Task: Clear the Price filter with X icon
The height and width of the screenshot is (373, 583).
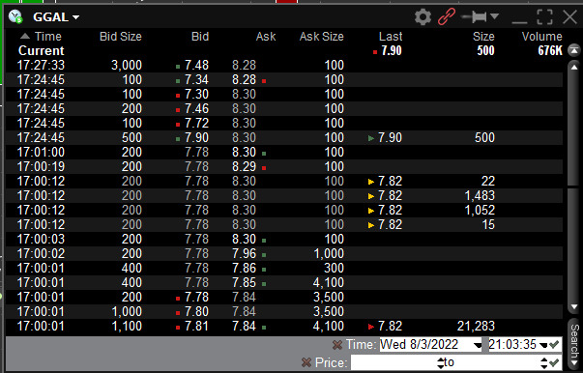Action: pos(306,362)
